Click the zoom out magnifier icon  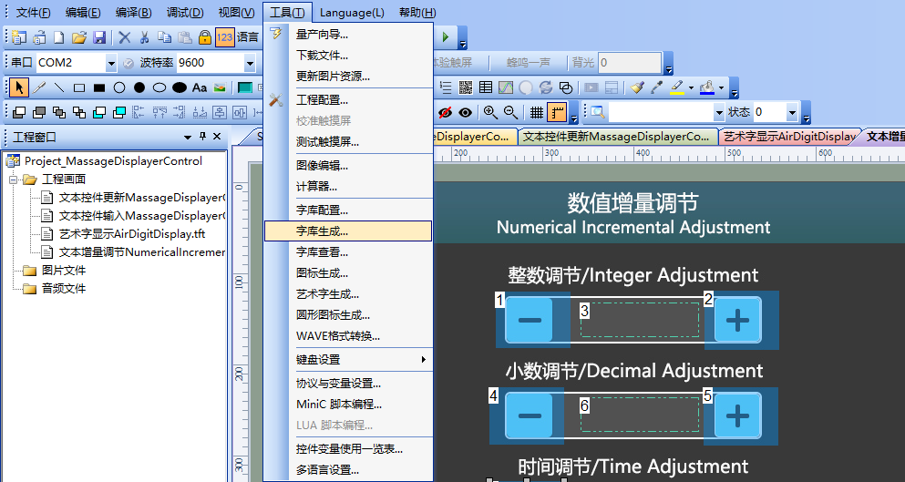510,112
